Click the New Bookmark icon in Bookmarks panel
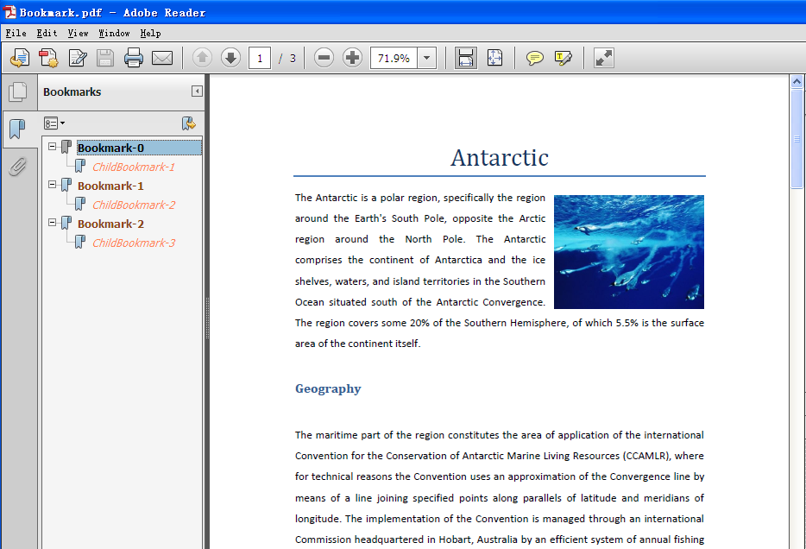Image resolution: width=806 pixels, height=549 pixels. 189,123
